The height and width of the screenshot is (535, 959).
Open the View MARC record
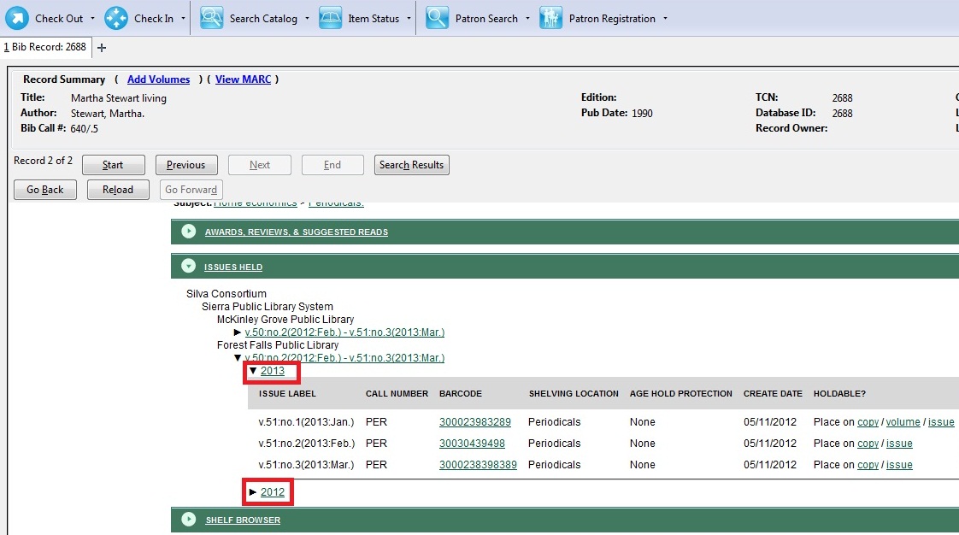click(243, 79)
